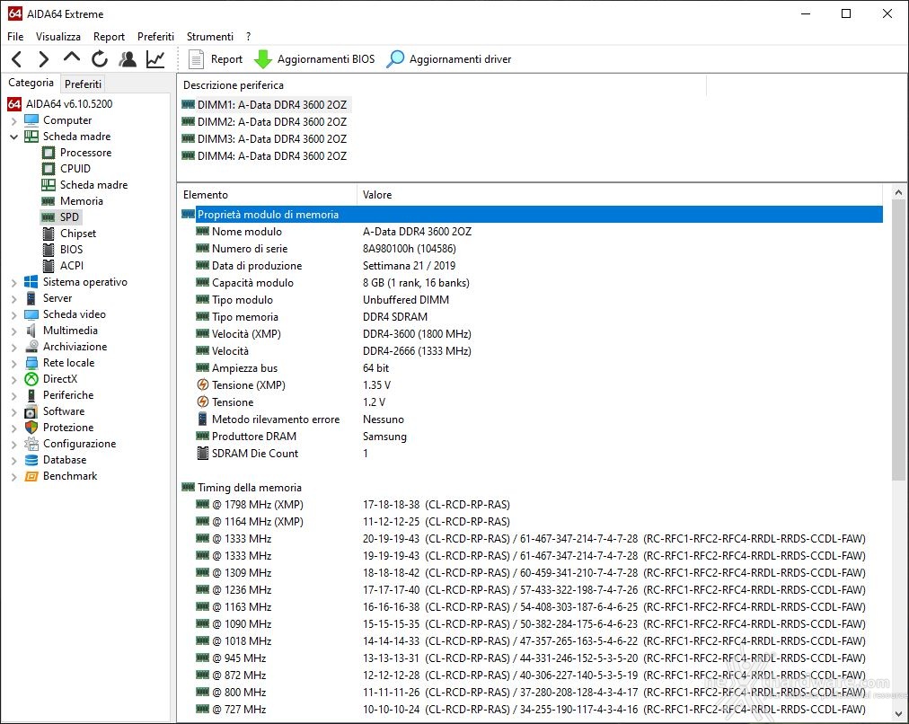The height and width of the screenshot is (724, 909).
Task: Click the Descrizione periferica header
Action: click(x=441, y=85)
